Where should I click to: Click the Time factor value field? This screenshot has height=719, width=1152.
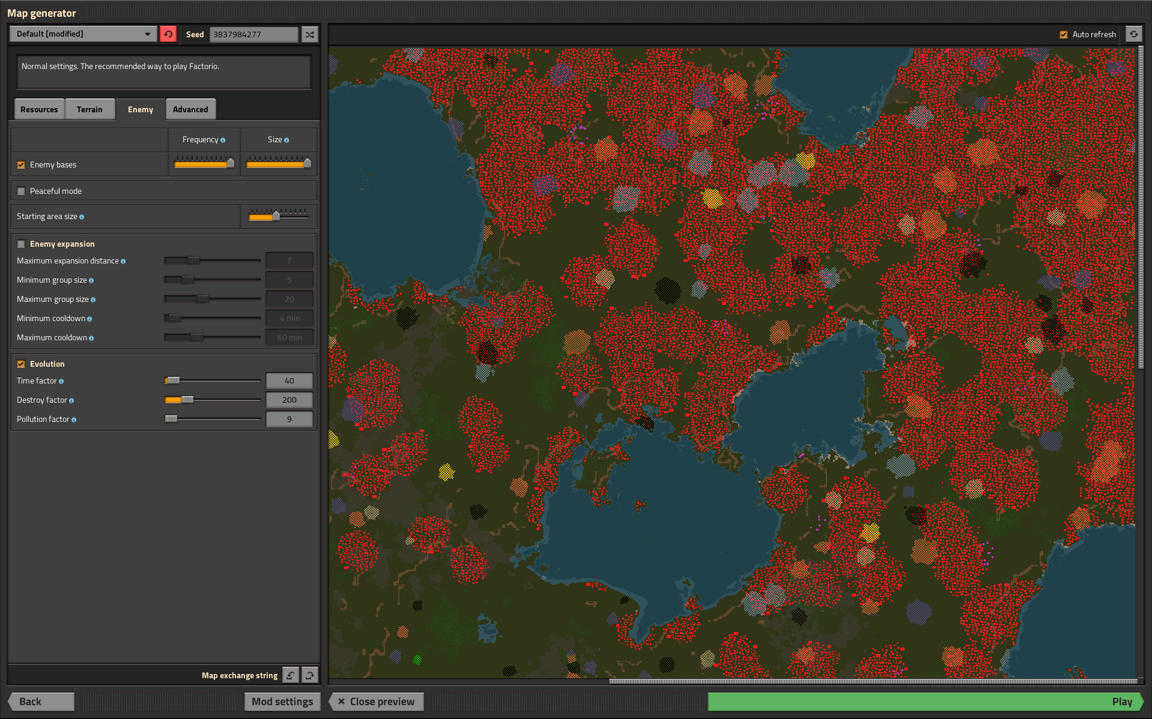pyautogui.click(x=290, y=381)
